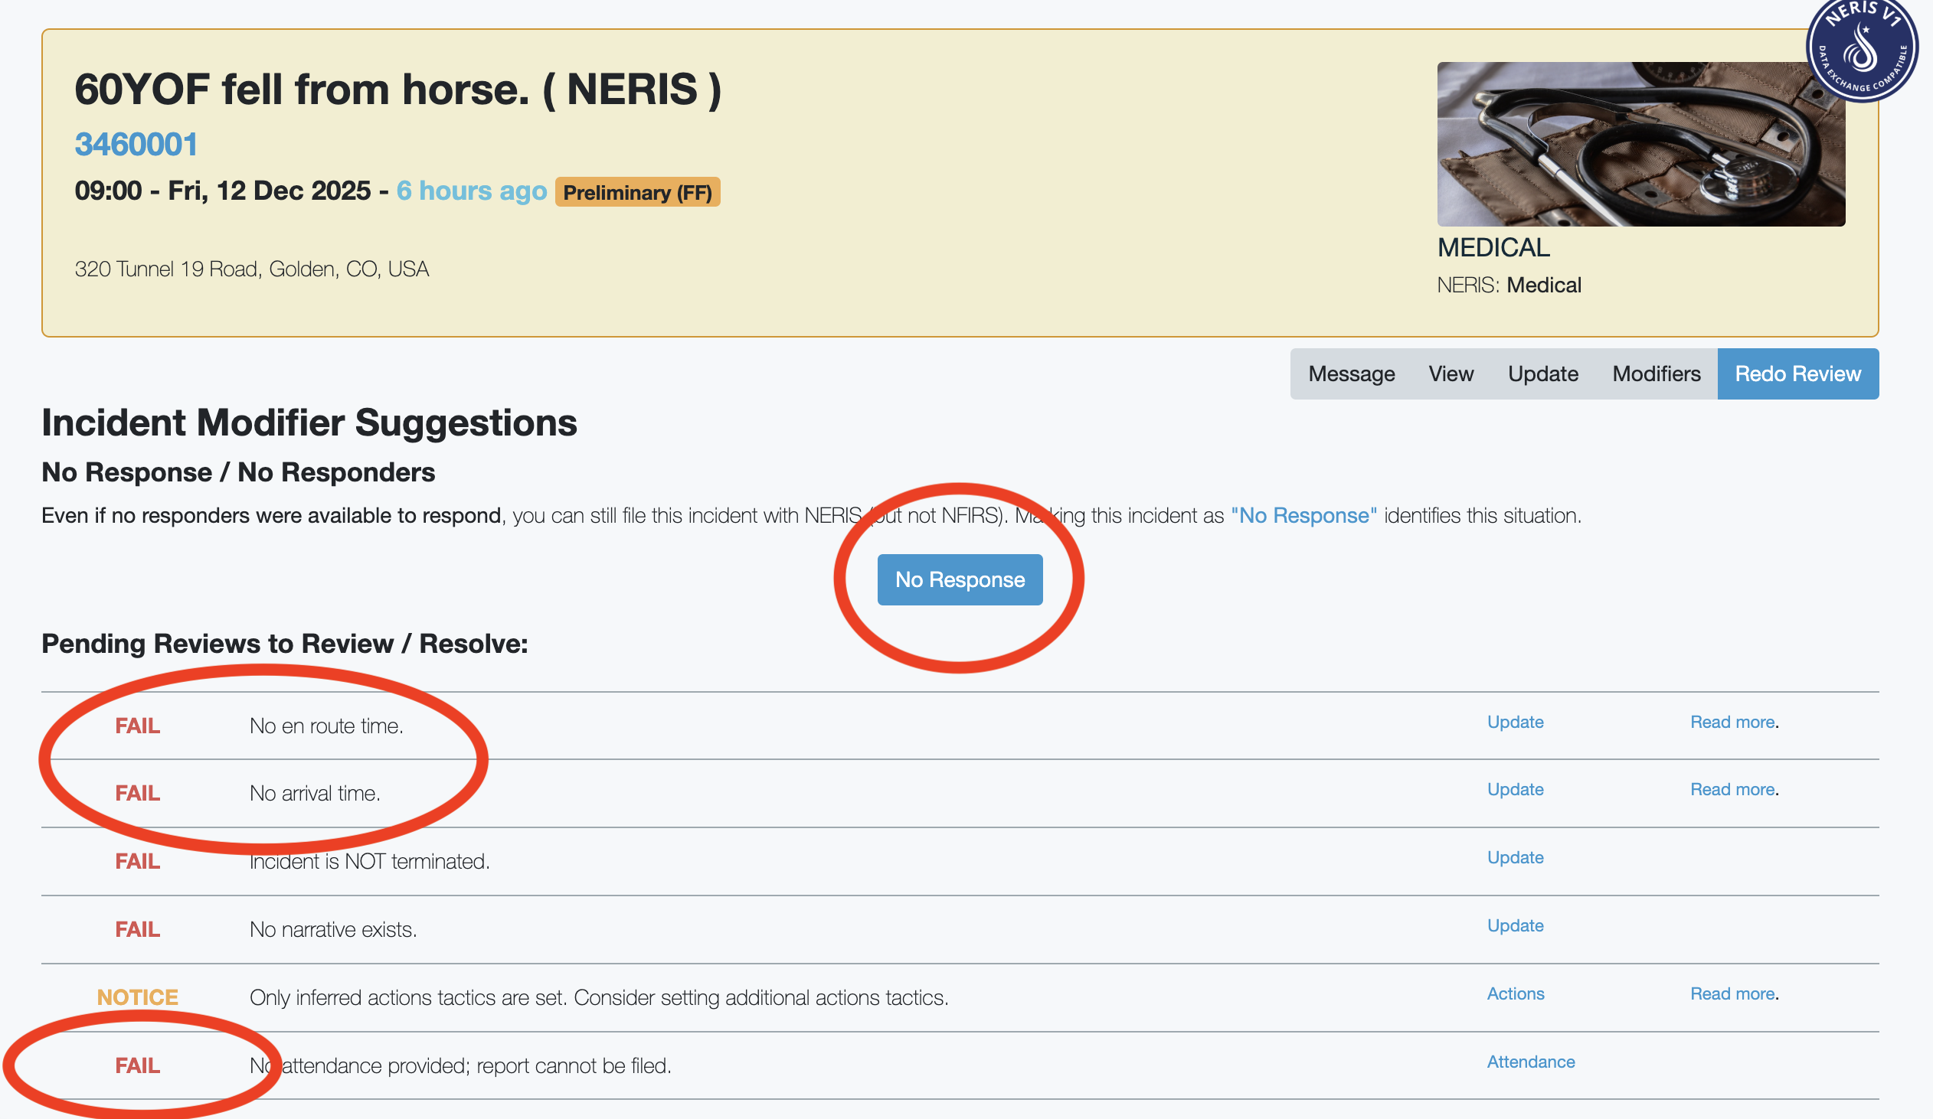Follow the "No Response" inline link
Screen dimensions: 1933x1119
pos(1303,516)
